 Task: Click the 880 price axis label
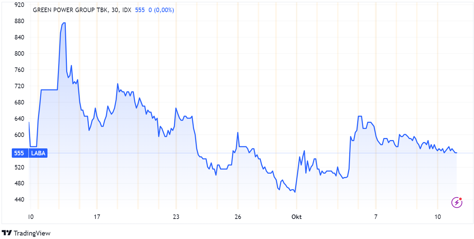(19, 21)
